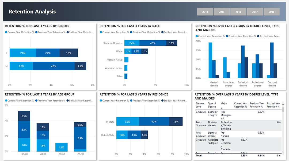Select the female 2.6% bar segment
The width and height of the screenshot is (289, 161).
[23, 53]
